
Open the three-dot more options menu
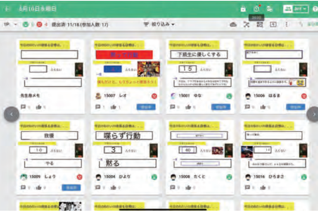287,24
